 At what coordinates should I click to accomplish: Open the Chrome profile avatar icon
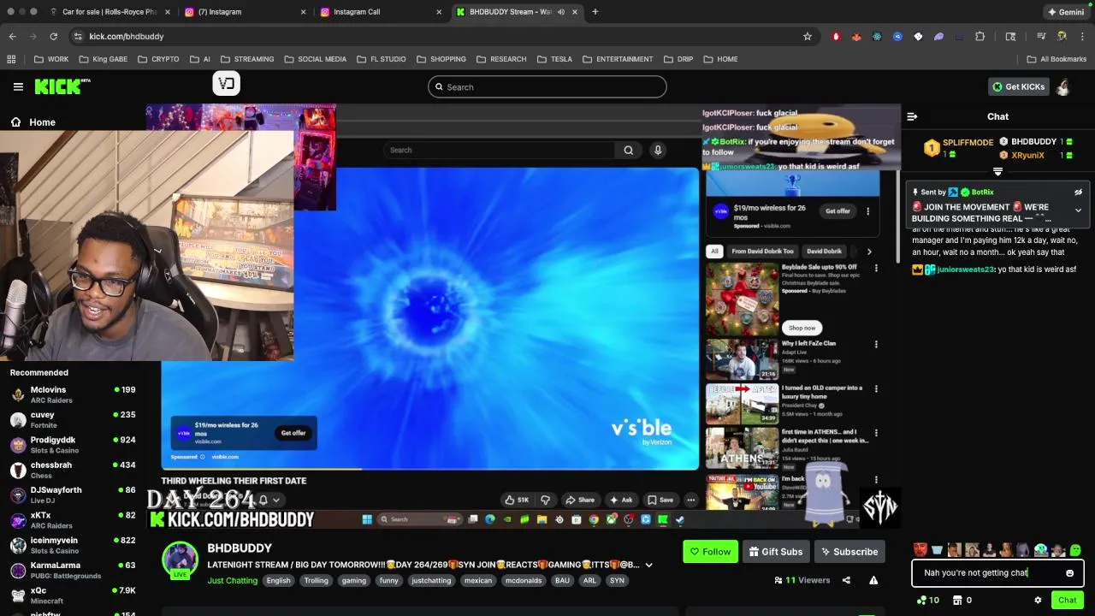point(1062,37)
